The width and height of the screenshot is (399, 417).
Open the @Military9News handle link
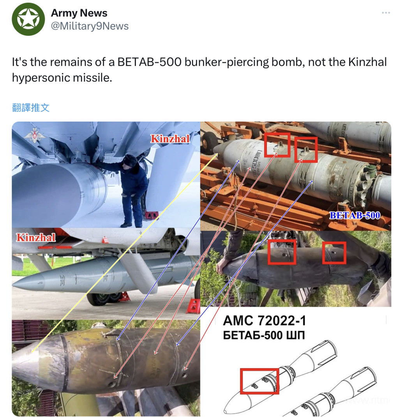point(90,26)
